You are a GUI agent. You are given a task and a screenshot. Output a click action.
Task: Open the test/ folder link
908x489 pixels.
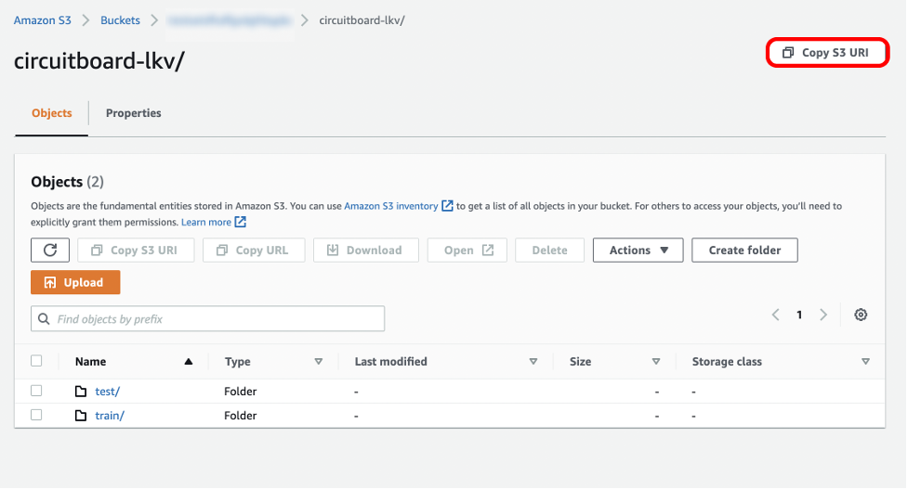point(108,392)
